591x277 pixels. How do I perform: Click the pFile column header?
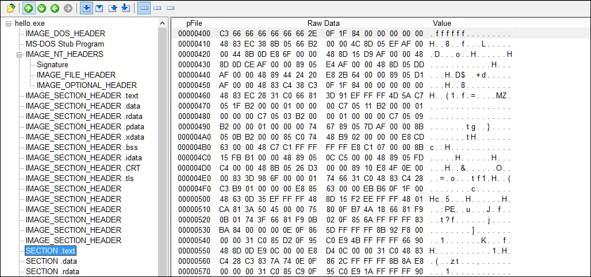[x=194, y=23]
